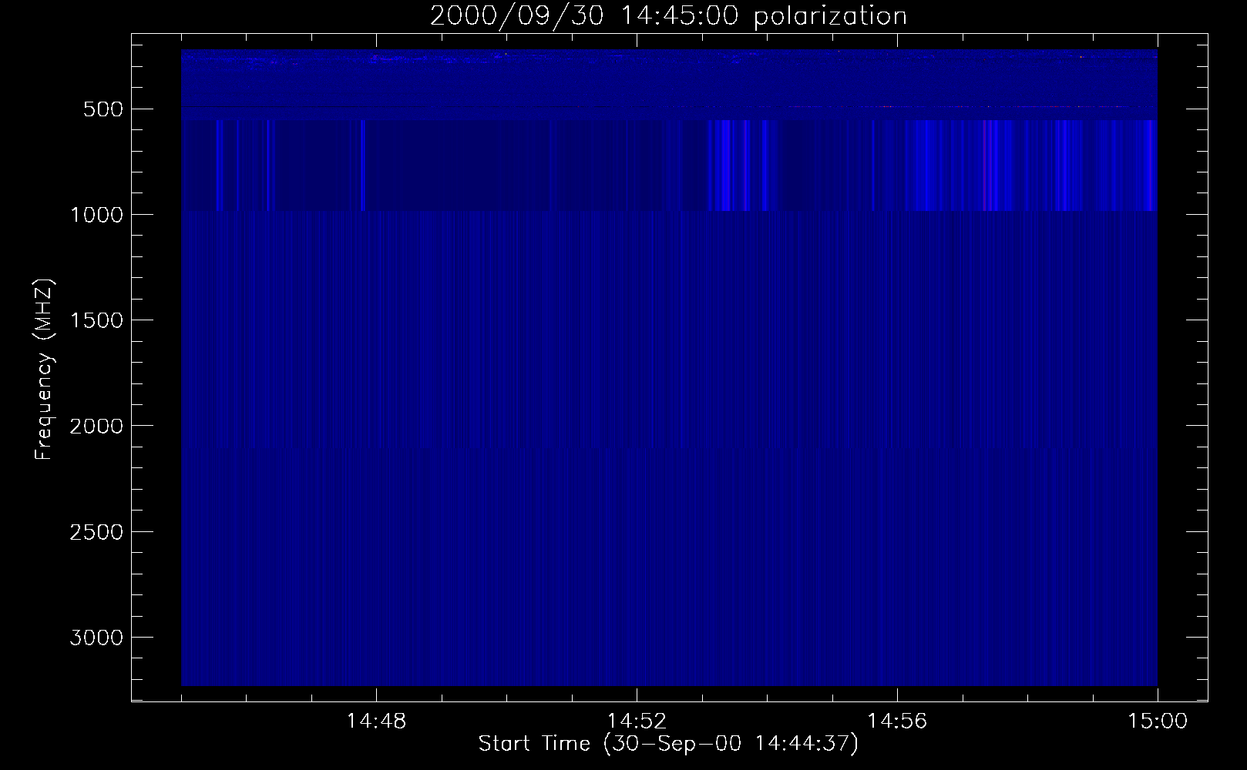
Task: Select the 14:52 time tick label
Action: 637,721
